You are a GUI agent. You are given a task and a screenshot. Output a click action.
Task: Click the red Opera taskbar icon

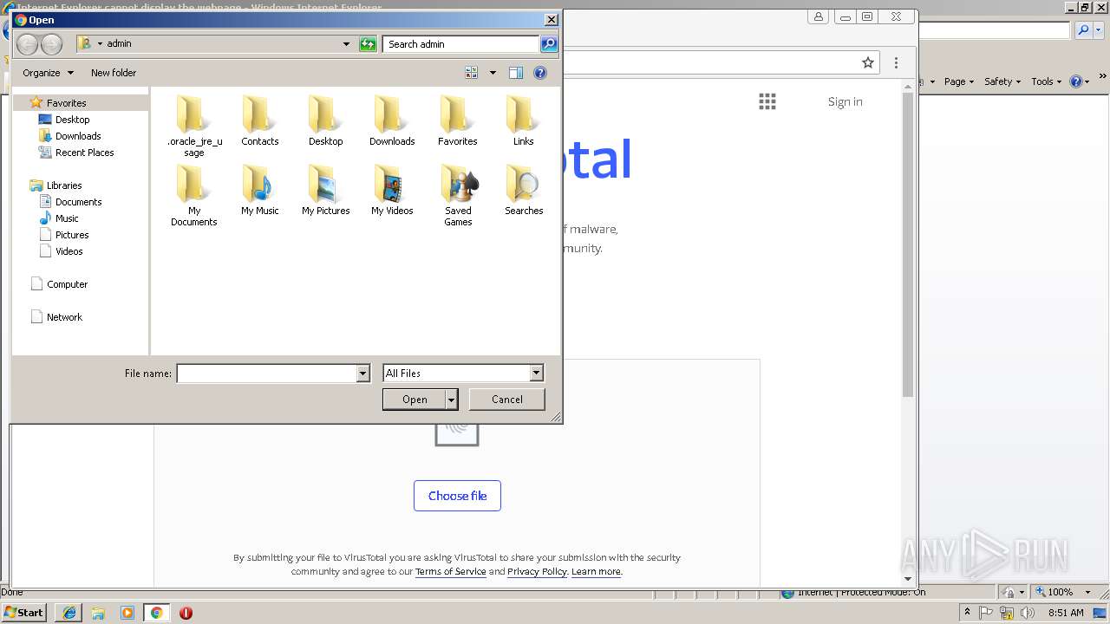click(x=186, y=613)
